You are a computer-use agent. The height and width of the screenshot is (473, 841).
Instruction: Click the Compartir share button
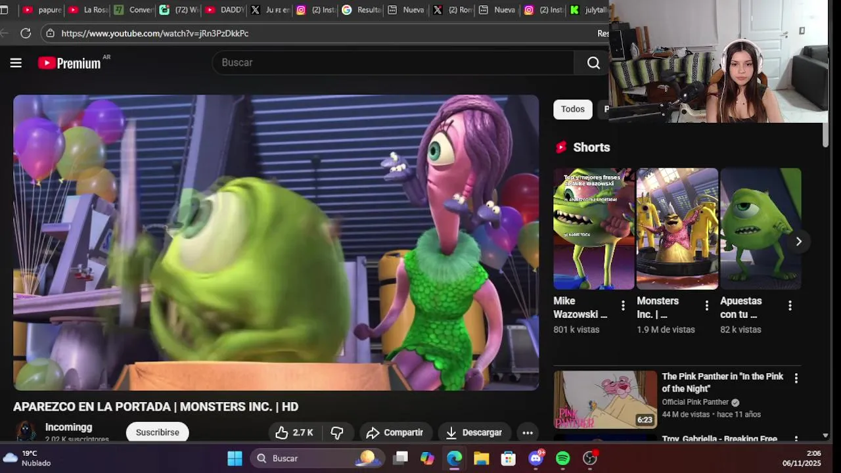[395, 432]
